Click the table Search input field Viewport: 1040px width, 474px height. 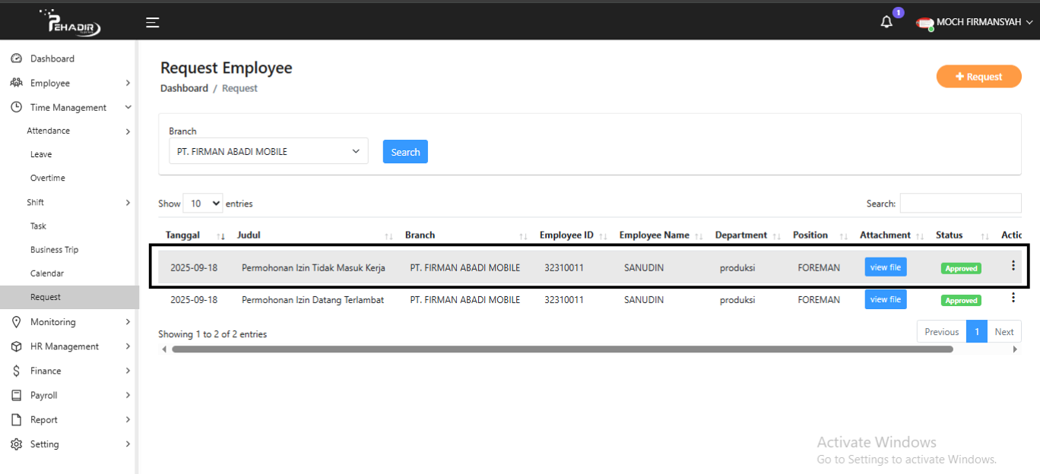pos(960,204)
